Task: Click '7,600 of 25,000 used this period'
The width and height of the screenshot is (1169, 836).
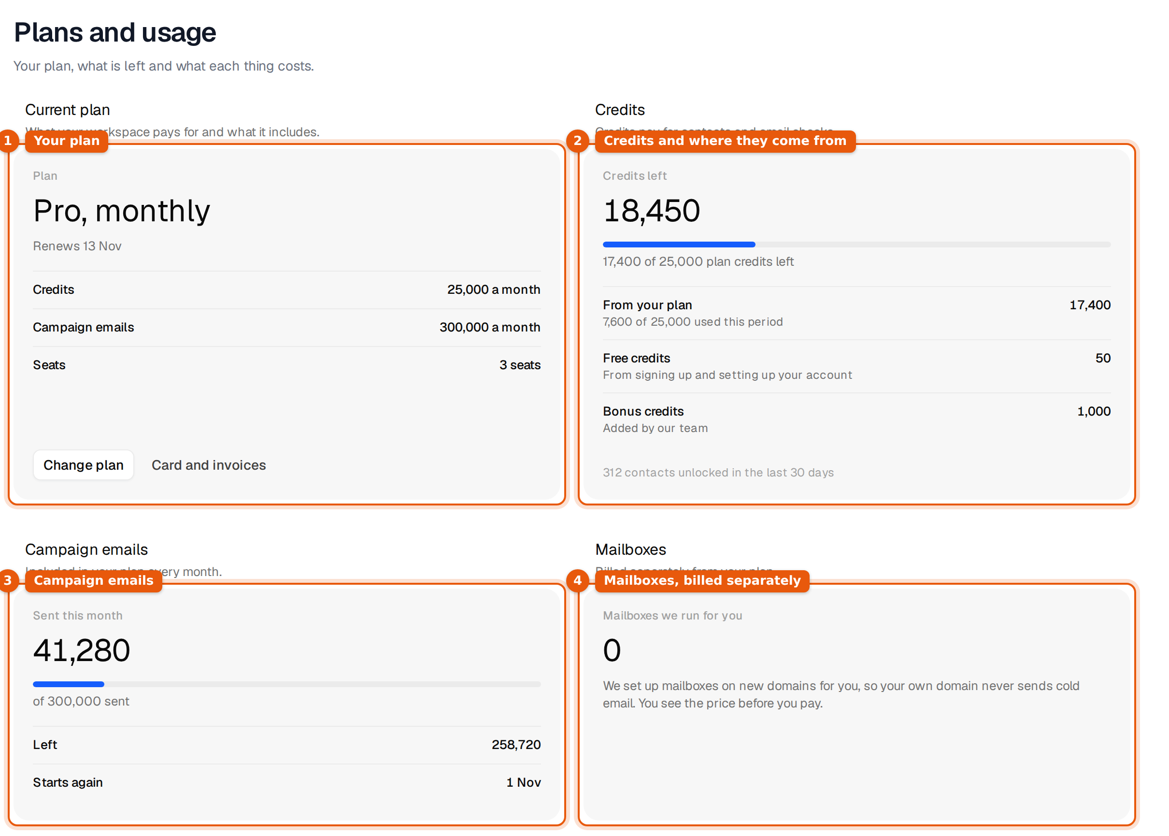Action: click(693, 322)
